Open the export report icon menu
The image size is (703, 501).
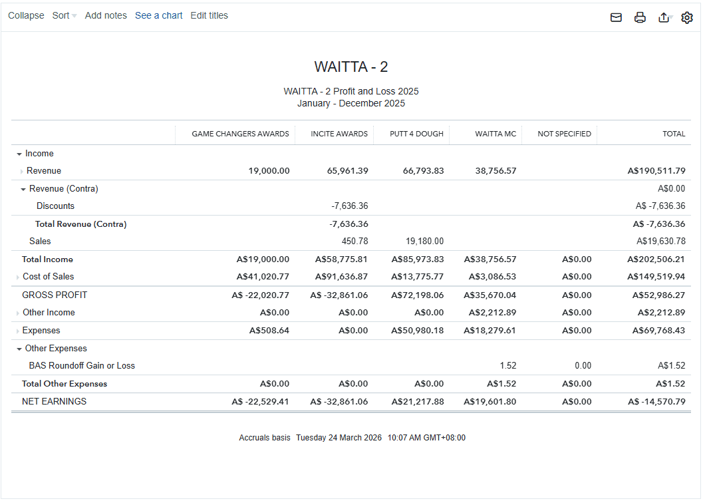pyautogui.click(x=664, y=18)
